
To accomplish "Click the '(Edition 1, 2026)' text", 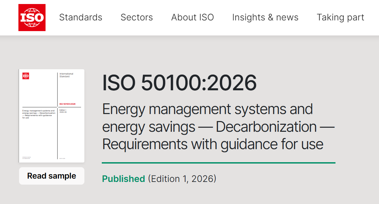I will click(182, 179).
